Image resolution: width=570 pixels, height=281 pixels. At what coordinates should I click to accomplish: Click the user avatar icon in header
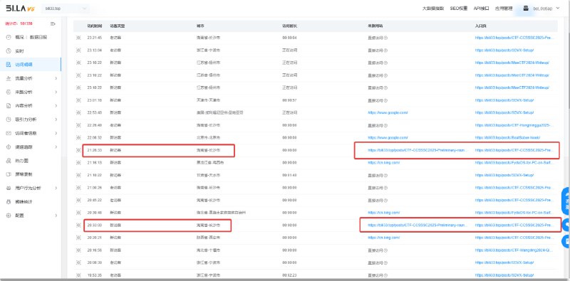(526, 9)
